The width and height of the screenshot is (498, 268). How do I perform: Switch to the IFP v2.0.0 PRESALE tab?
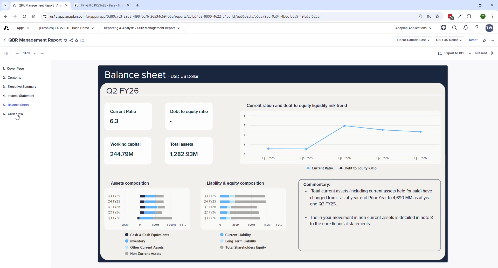click(101, 5)
